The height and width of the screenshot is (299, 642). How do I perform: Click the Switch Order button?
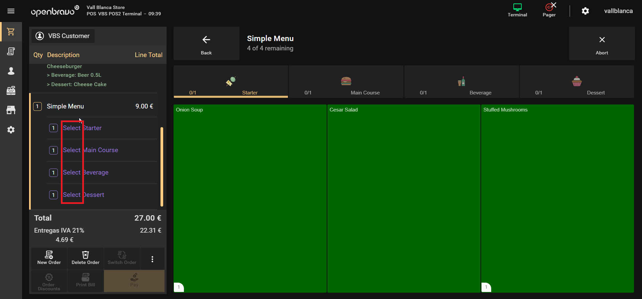click(122, 258)
